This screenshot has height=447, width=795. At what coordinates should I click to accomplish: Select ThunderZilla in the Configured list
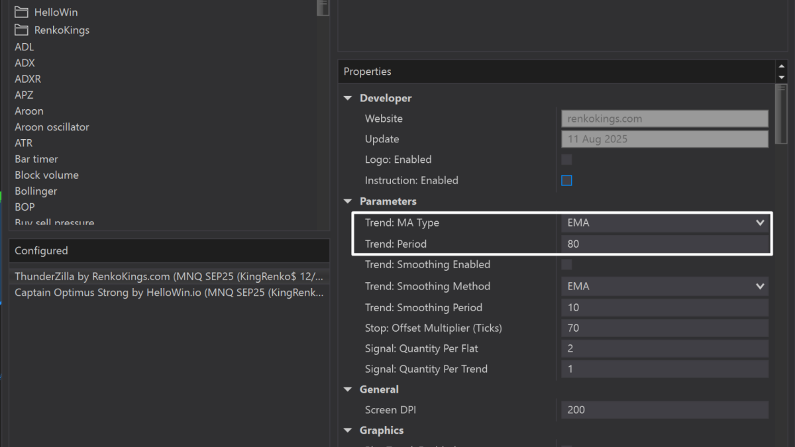pyautogui.click(x=169, y=276)
